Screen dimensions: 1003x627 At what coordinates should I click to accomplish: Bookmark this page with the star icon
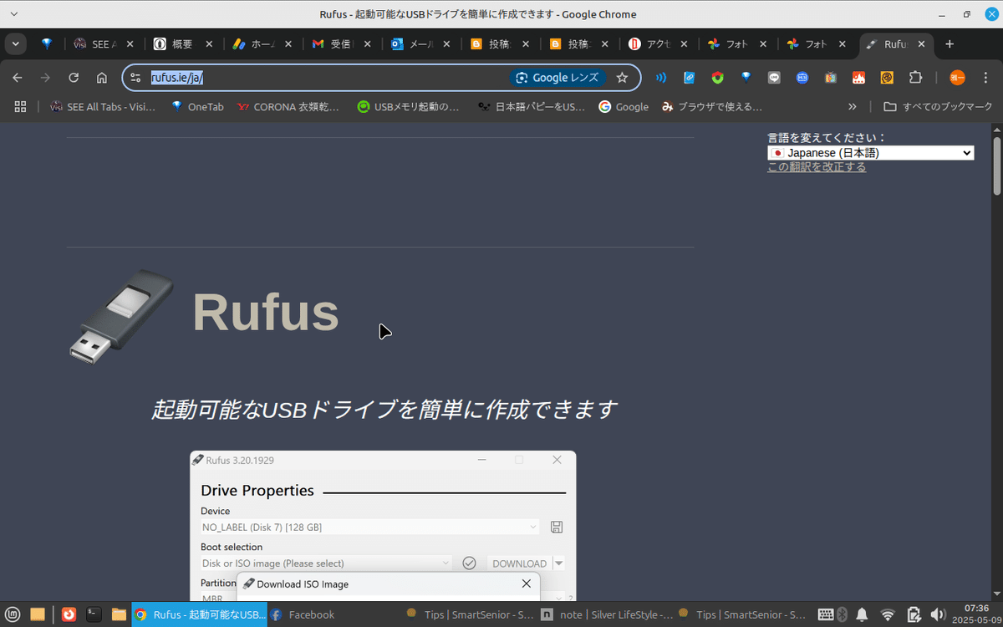(622, 77)
